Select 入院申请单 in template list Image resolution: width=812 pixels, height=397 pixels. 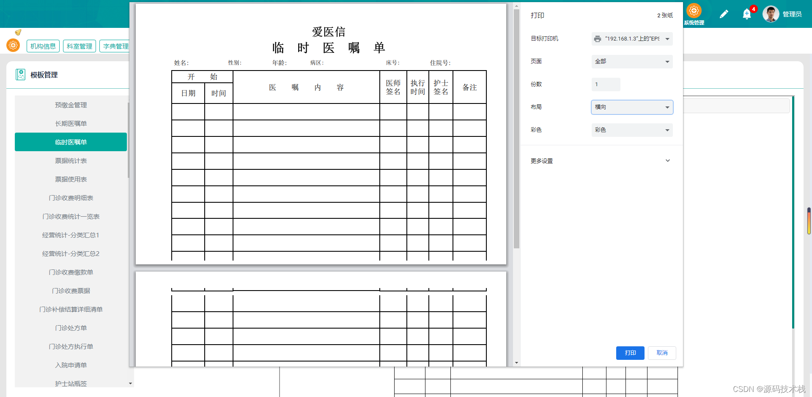71,365
